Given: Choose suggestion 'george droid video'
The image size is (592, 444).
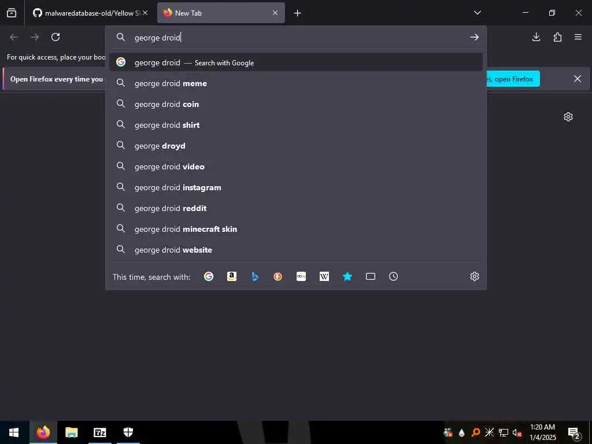Looking at the screenshot, I should click(296, 166).
